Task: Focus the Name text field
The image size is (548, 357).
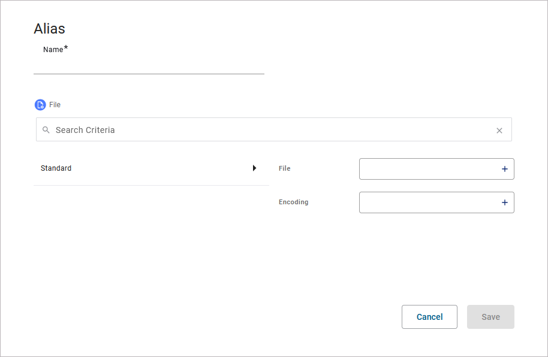Action: click(x=149, y=66)
